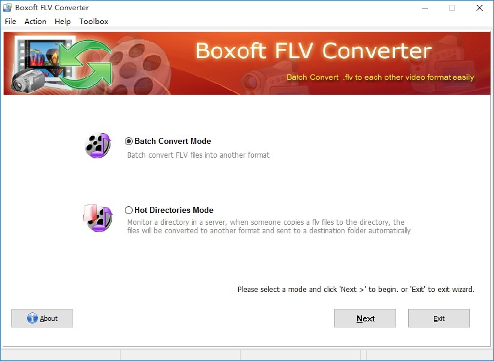Open the File menu
Viewport: 494px width, 361px height.
point(10,22)
